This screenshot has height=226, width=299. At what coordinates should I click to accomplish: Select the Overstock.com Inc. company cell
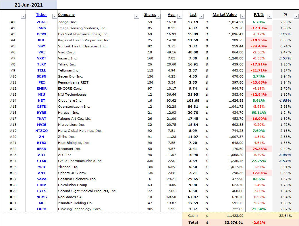pyautogui.click(x=98, y=107)
